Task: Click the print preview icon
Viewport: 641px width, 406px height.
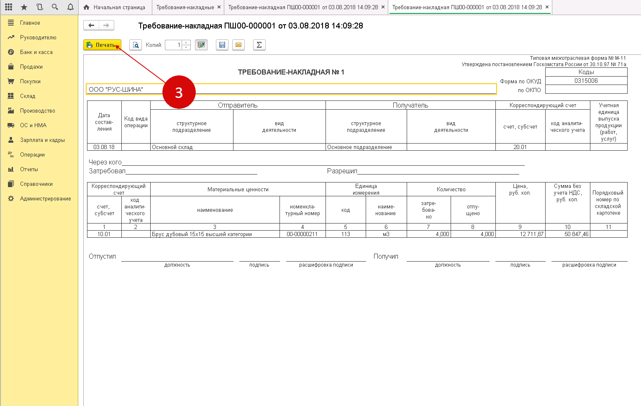Action: (136, 45)
